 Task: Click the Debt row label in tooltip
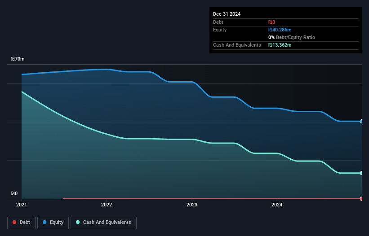tap(218, 22)
